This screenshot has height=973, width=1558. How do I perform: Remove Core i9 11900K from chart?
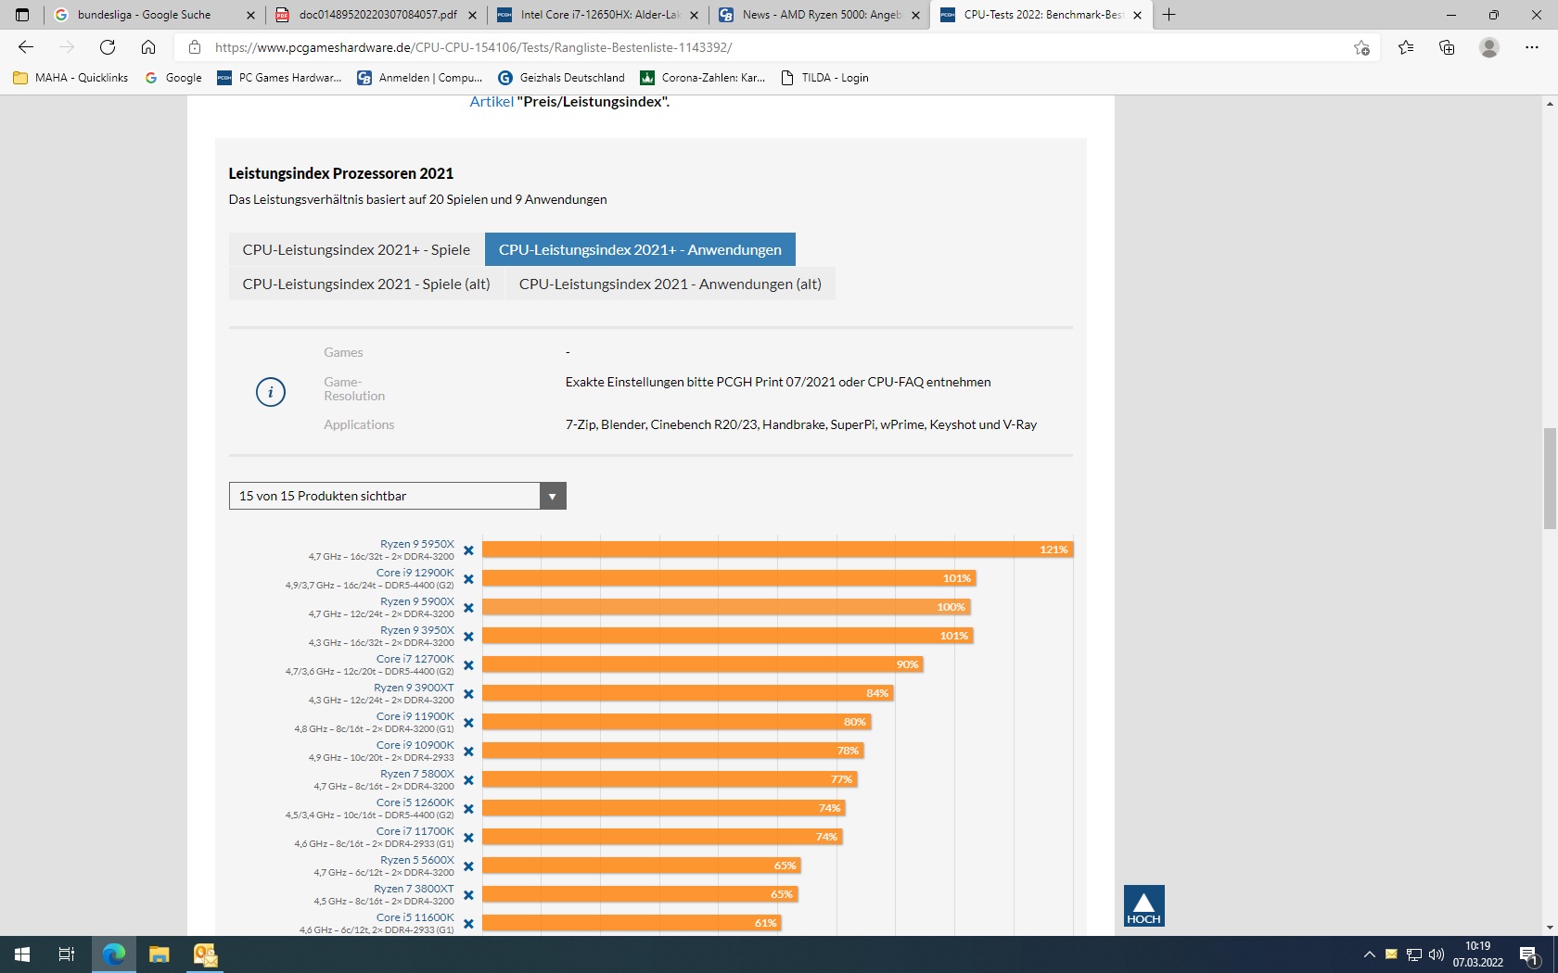tap(468, 723)
